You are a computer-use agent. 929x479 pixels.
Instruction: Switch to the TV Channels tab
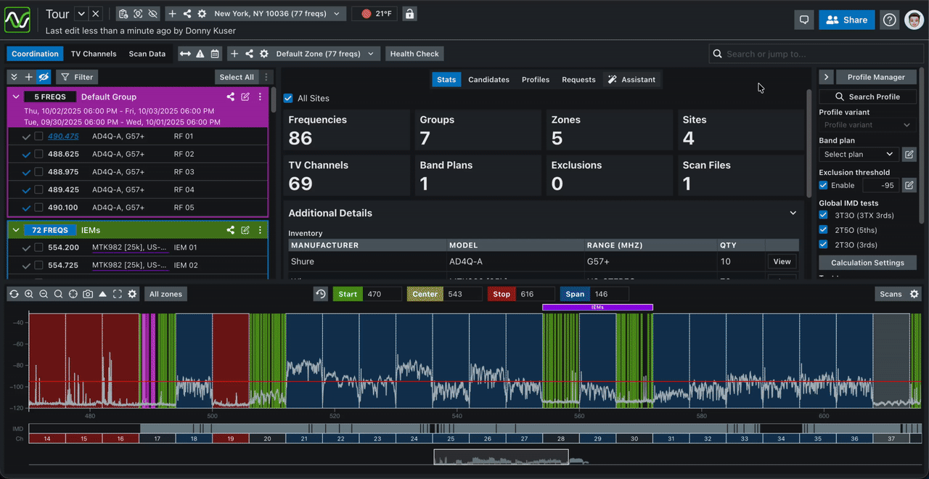coord(94,54)
